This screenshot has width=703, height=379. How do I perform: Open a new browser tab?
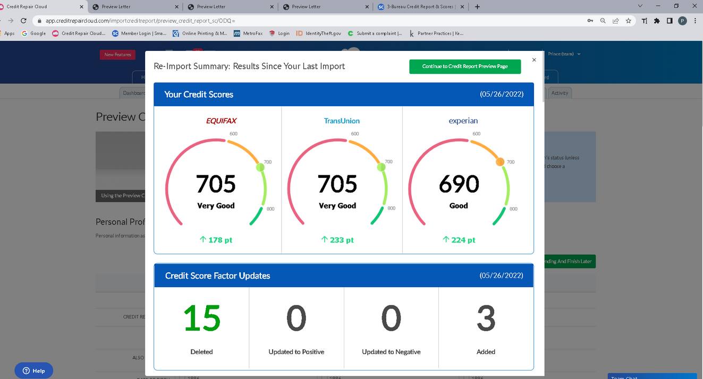pyautogui.click(x=477, y=6)
